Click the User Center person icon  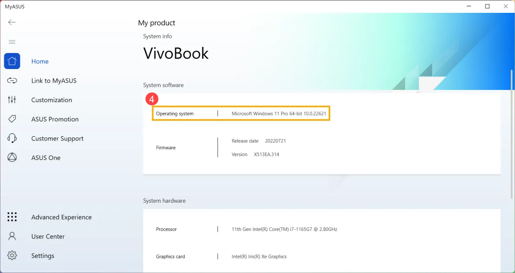[x=12, y=236]
